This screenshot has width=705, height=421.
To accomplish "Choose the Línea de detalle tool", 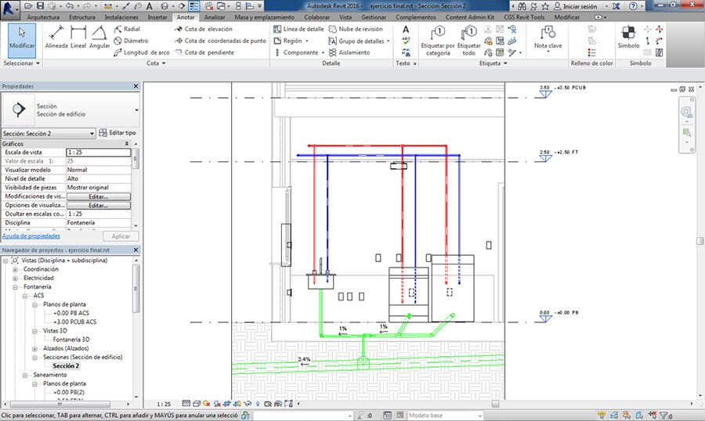I will [298, 29].
